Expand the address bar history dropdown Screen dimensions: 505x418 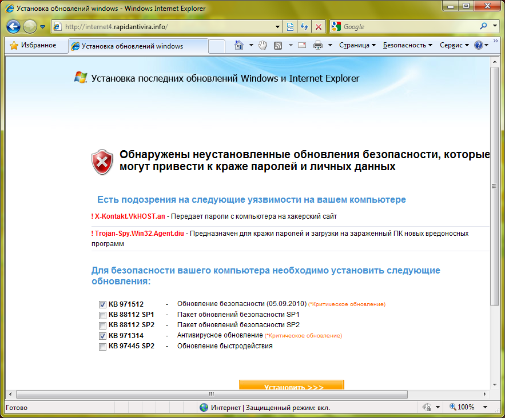(277, 27)
